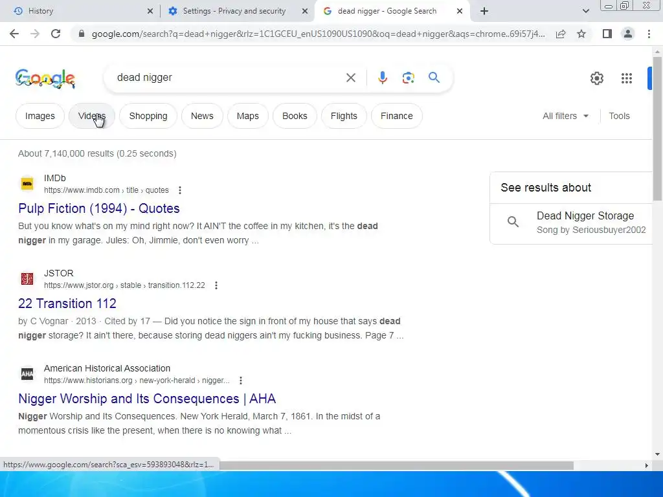This screenshot has height=497, width=663.
Task: Open the AHA result title link
Action: click(147, 399)
